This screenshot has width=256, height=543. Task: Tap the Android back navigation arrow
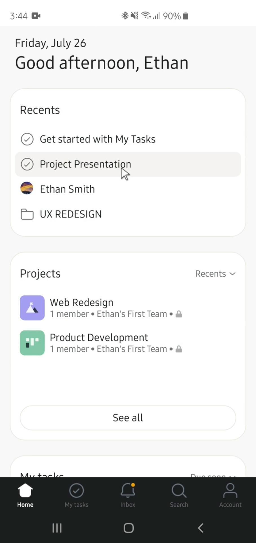coord(200,528)
